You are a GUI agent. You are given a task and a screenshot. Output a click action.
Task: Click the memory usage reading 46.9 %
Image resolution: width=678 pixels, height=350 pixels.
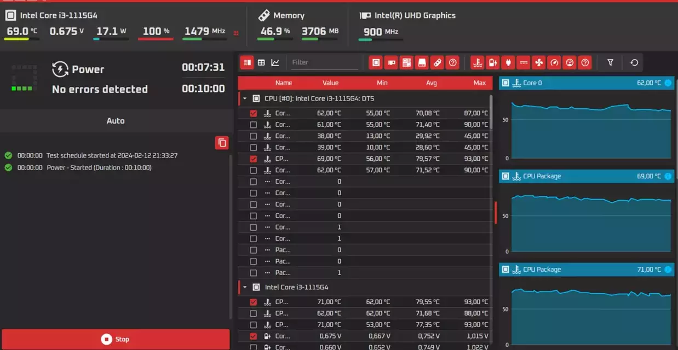click(275, 31)
